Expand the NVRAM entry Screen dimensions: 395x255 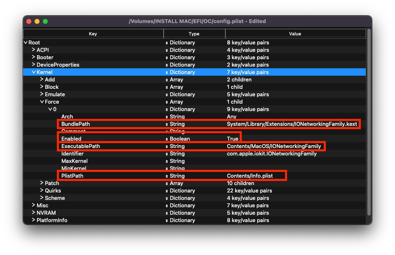(34, 213)
